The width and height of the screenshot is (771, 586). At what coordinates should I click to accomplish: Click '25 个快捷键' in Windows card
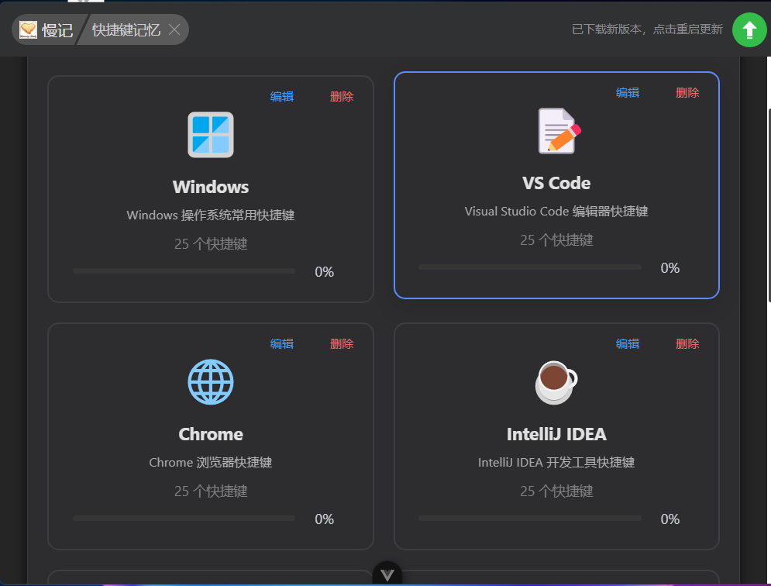(211, 243)
